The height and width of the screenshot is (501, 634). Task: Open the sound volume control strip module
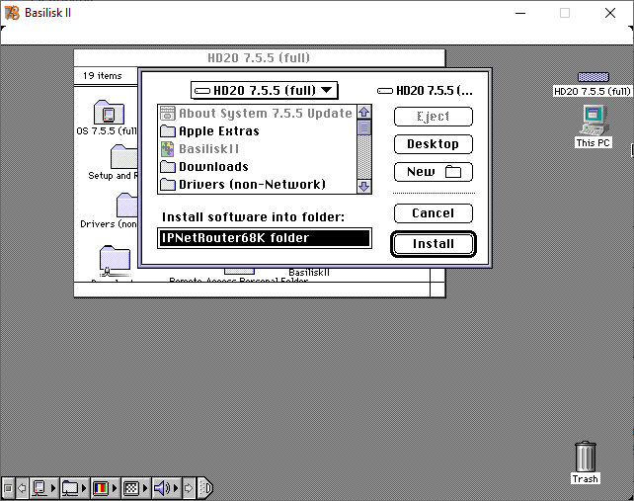[x=163, y=488]
